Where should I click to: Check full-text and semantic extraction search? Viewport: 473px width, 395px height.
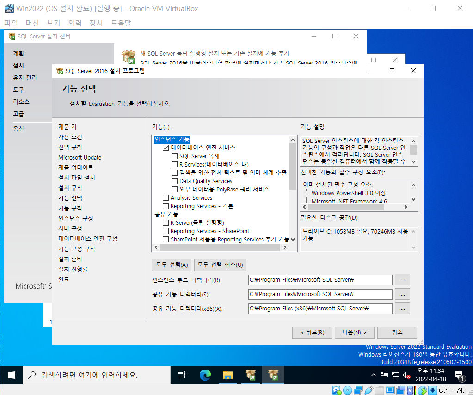174,173
